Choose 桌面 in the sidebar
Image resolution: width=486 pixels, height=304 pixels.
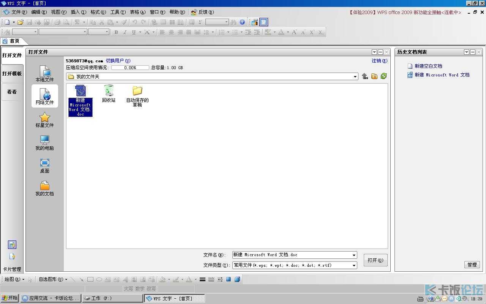pyautogui.click(x=45, y=165)
